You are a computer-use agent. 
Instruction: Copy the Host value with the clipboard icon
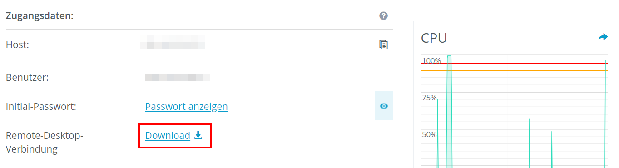point(383,44)
